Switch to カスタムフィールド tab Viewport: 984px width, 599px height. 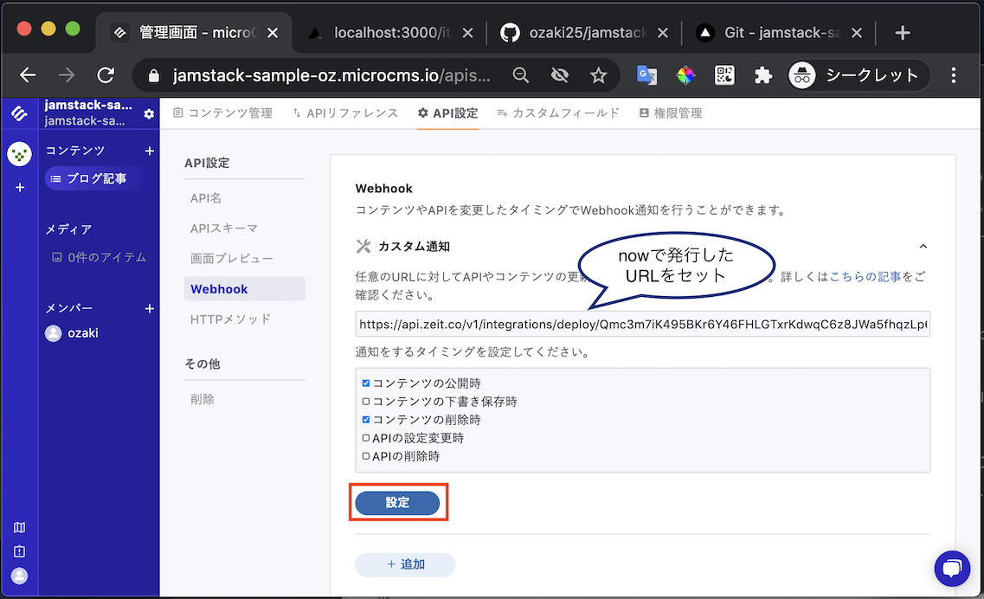(x=558, y=113)
